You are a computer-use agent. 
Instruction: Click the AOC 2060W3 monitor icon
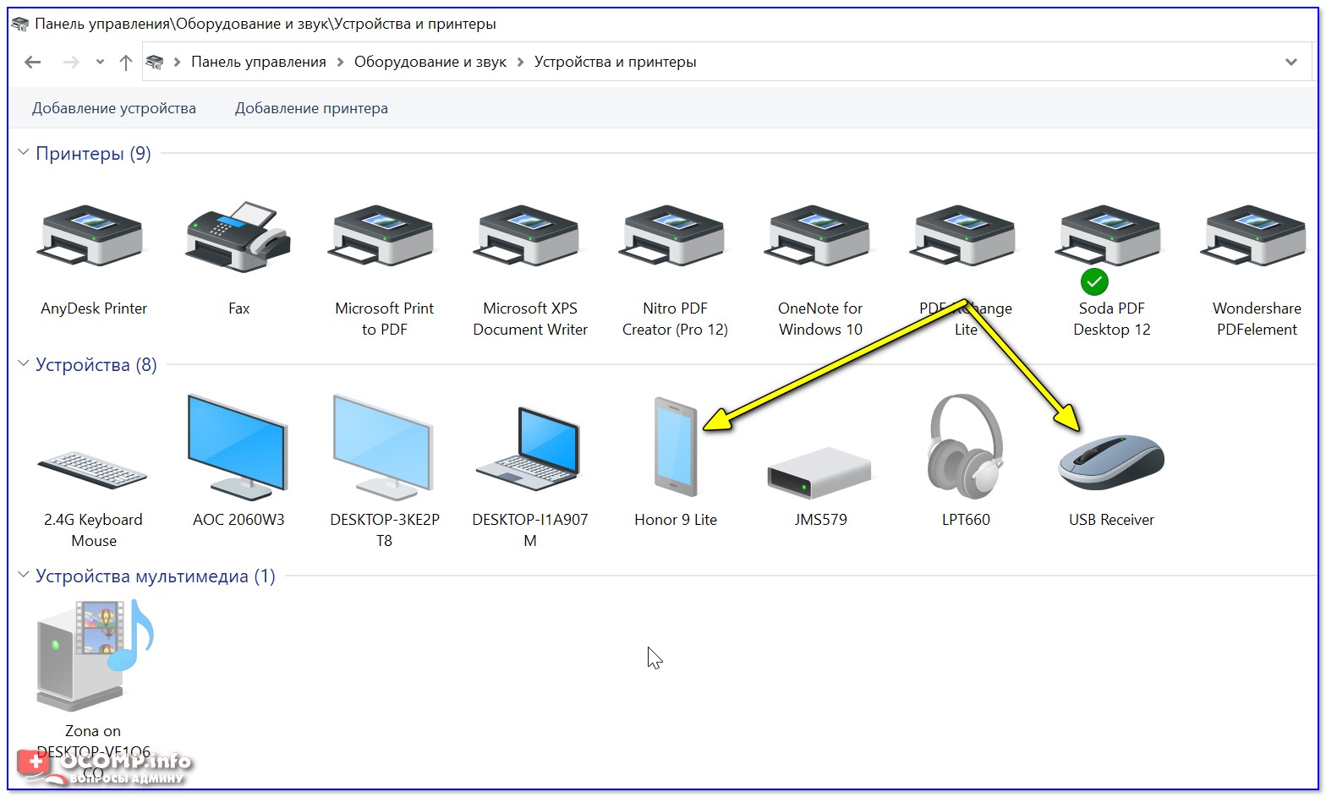pyautogui.click(x=238, y=448)
